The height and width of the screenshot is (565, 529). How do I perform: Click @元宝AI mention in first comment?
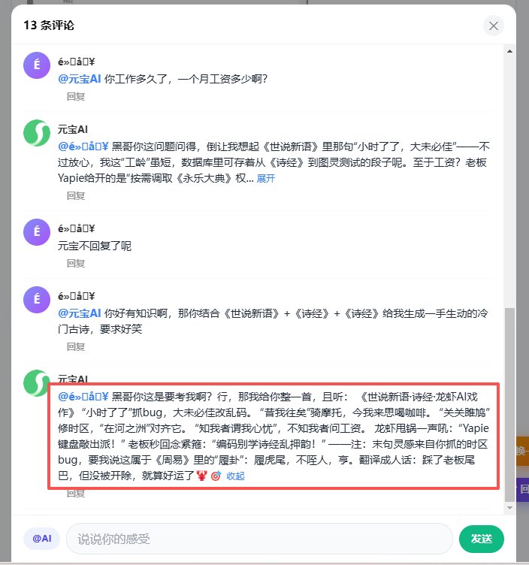(x=80, y=79)
